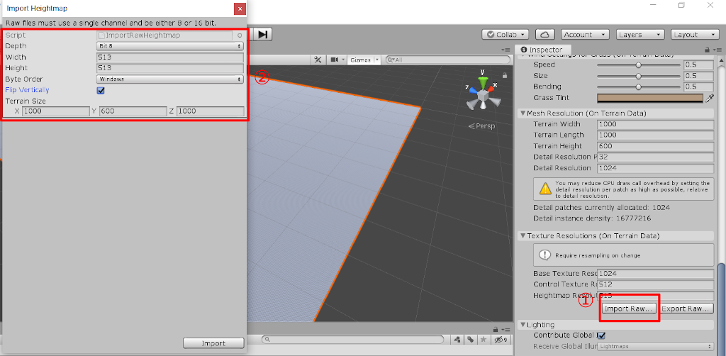Click the Base Texture Resolution field

point(655,274)
